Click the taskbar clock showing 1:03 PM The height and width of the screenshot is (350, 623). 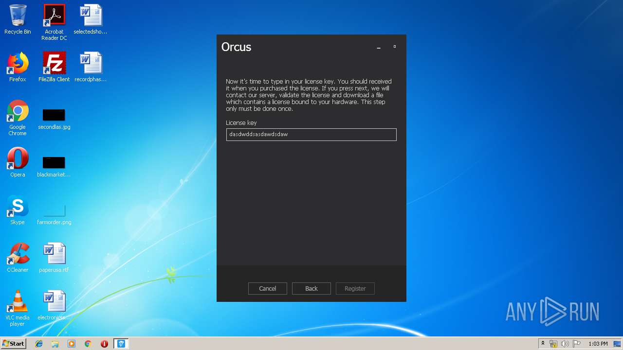(598, 344)
